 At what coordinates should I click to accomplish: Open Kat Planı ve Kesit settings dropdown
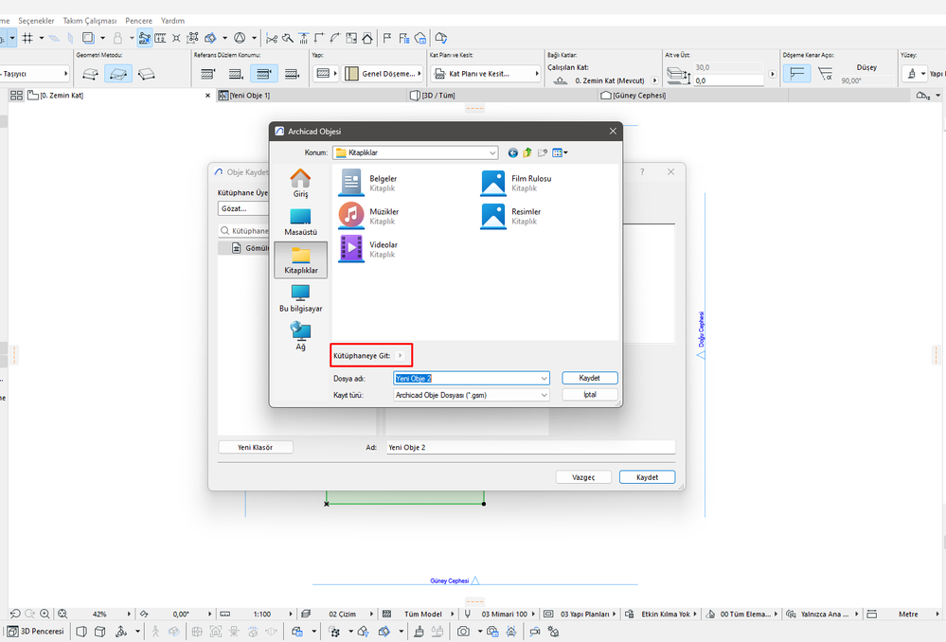click(486, 74)
